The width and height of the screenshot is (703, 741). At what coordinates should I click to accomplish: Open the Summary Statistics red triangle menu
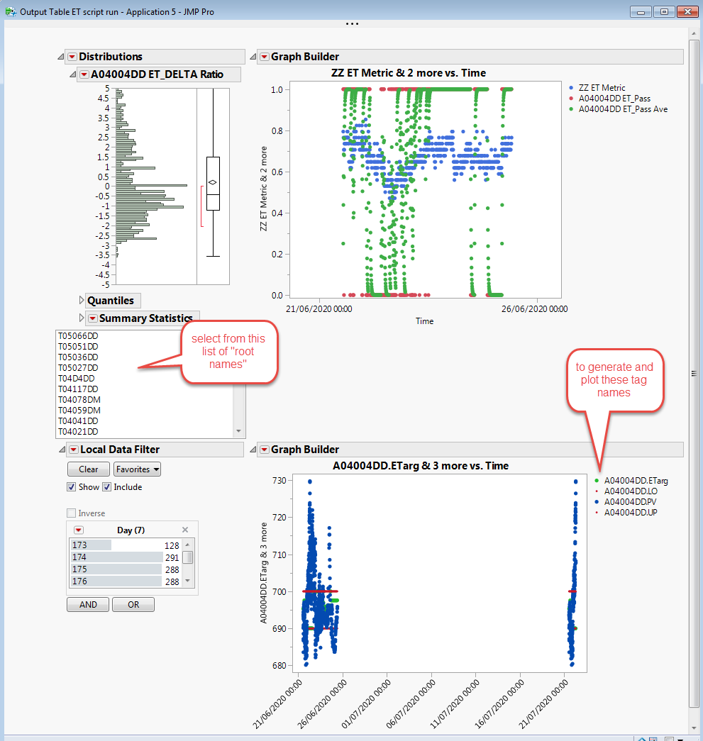pos(93,318)
